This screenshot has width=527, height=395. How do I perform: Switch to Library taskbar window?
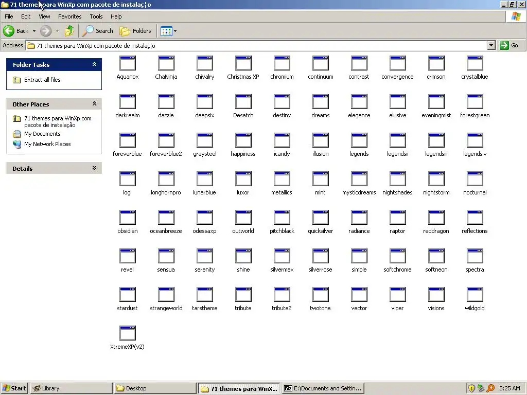(x=71, y=388)
